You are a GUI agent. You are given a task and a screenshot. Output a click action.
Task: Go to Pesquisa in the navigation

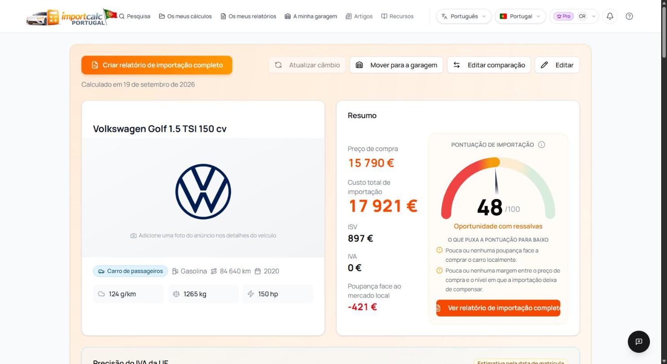pos(135,16)
